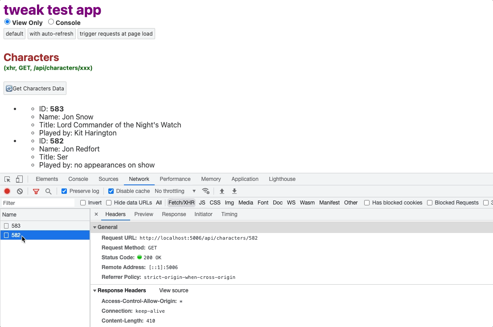Collapse the Response Headers section
493x327 pixels.
click(94, 290)
